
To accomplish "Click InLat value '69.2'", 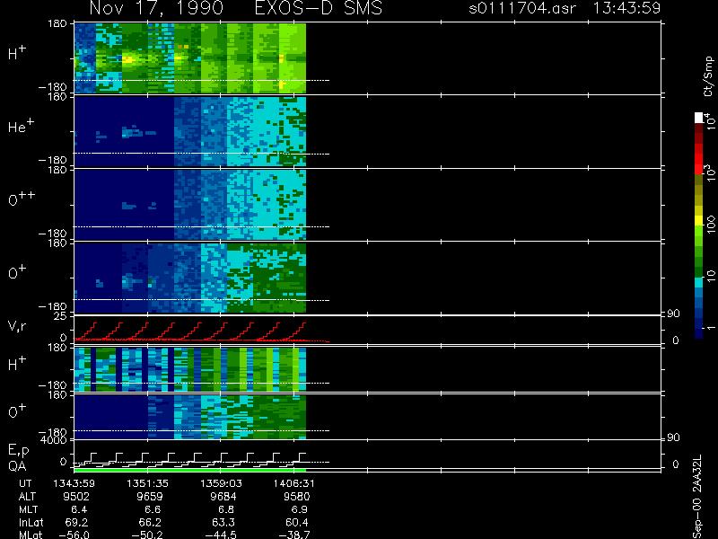I will [77, 522].
